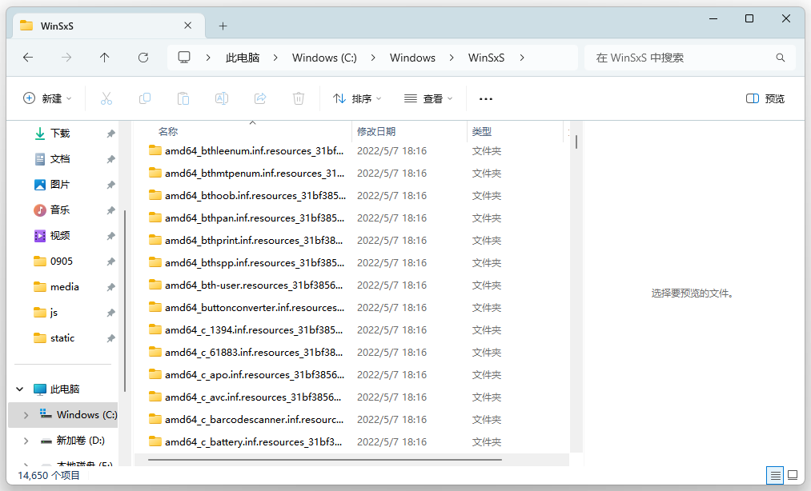Click the forward navigation arrow
The height and width of the screenshot is (491, 811).
pyautogui.click(x=66, y=58)
